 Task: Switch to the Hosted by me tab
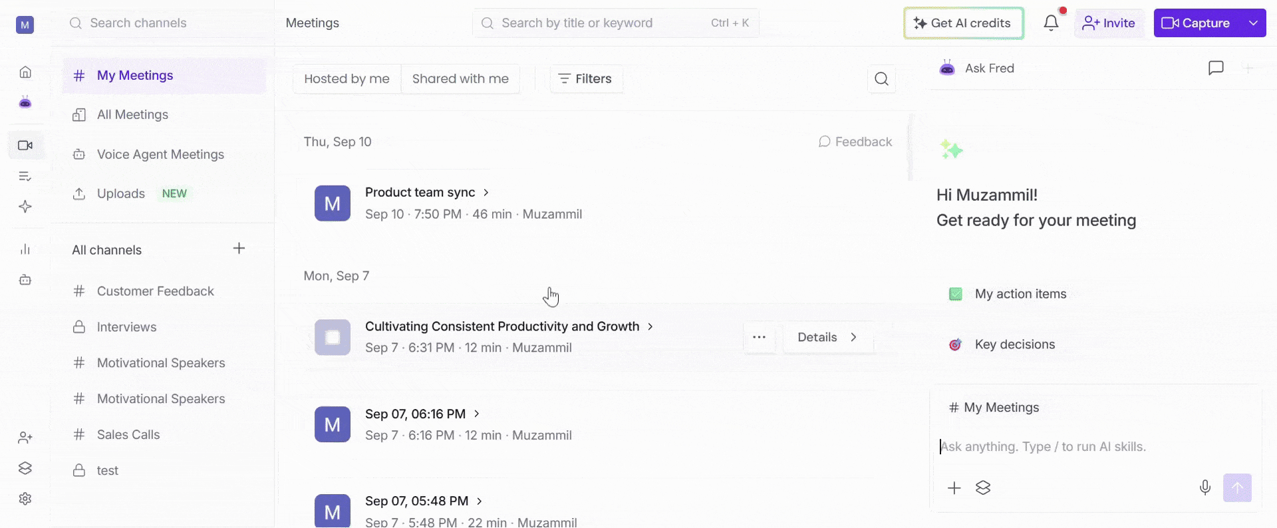click(347, 79)
